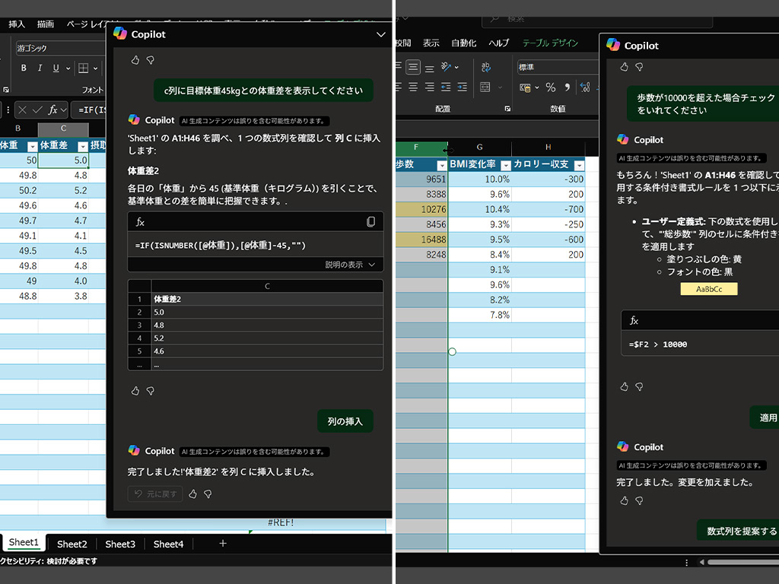Apply italic formatting to the selected cell

coord(40,68)
